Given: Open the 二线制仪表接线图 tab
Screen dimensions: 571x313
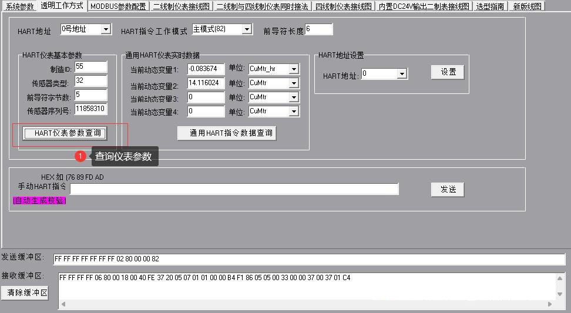Looking at the screenshot, I should tap(181, 6).
